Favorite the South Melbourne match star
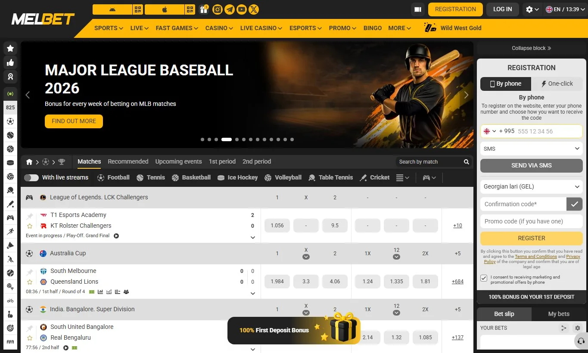Viewport: 588px width, 353px height. tap(30, 282)
